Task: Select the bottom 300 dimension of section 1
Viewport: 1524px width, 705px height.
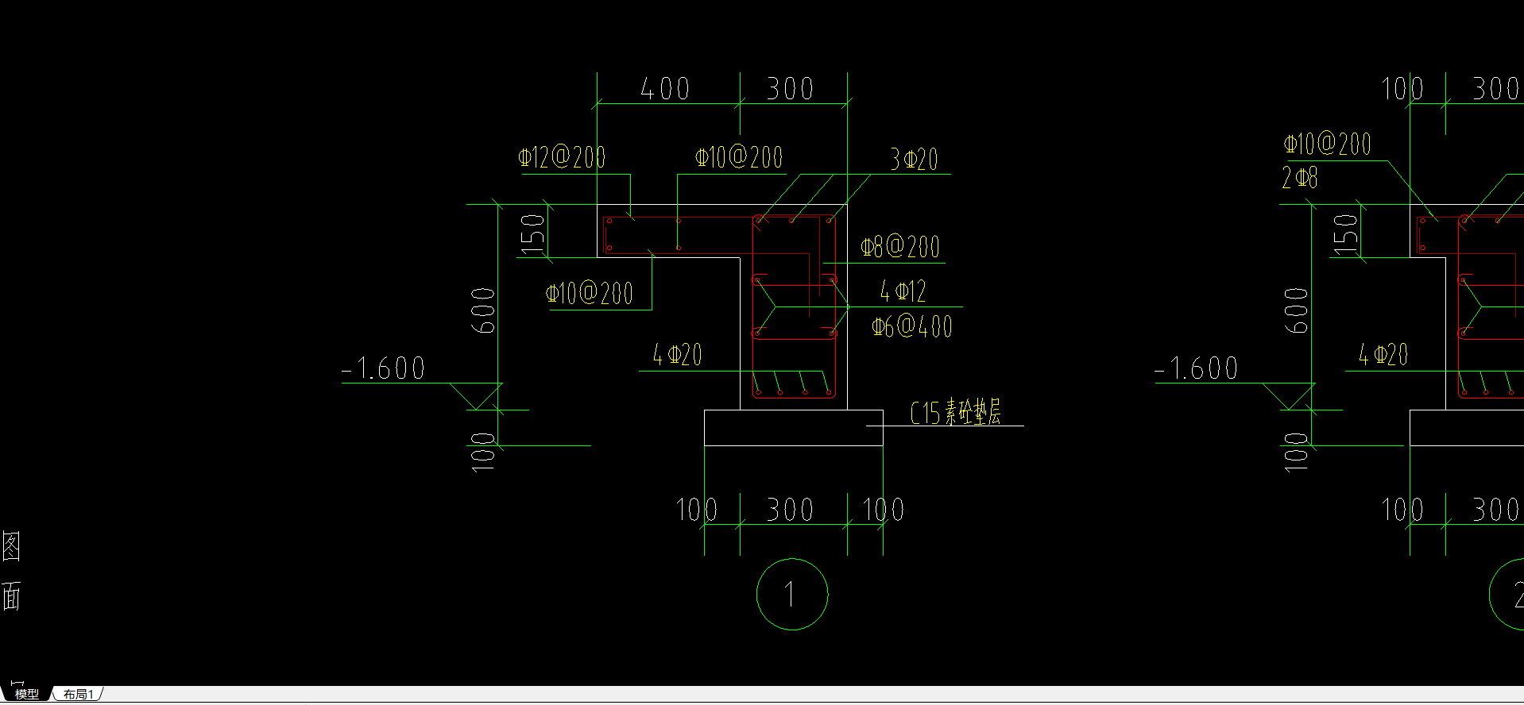Action: [x=791, y=509]
